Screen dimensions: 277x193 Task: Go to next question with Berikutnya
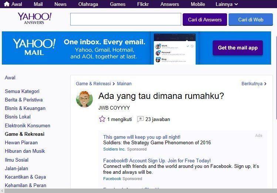coord(254,83)
